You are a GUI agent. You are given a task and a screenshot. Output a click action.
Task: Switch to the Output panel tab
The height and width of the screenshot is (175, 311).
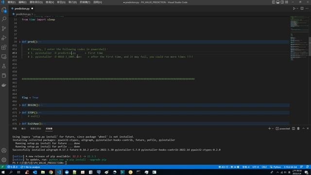[23, 128]
